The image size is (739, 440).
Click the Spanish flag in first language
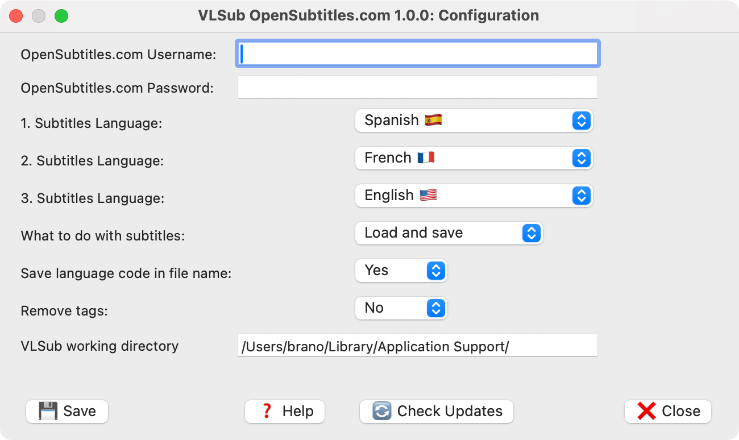433,120
